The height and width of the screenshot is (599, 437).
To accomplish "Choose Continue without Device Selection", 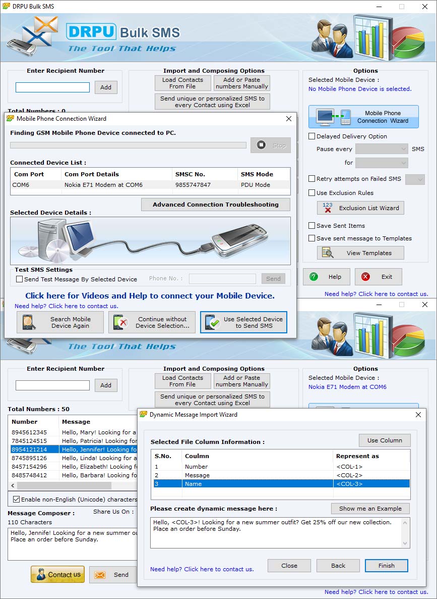I will coord(152,322).
